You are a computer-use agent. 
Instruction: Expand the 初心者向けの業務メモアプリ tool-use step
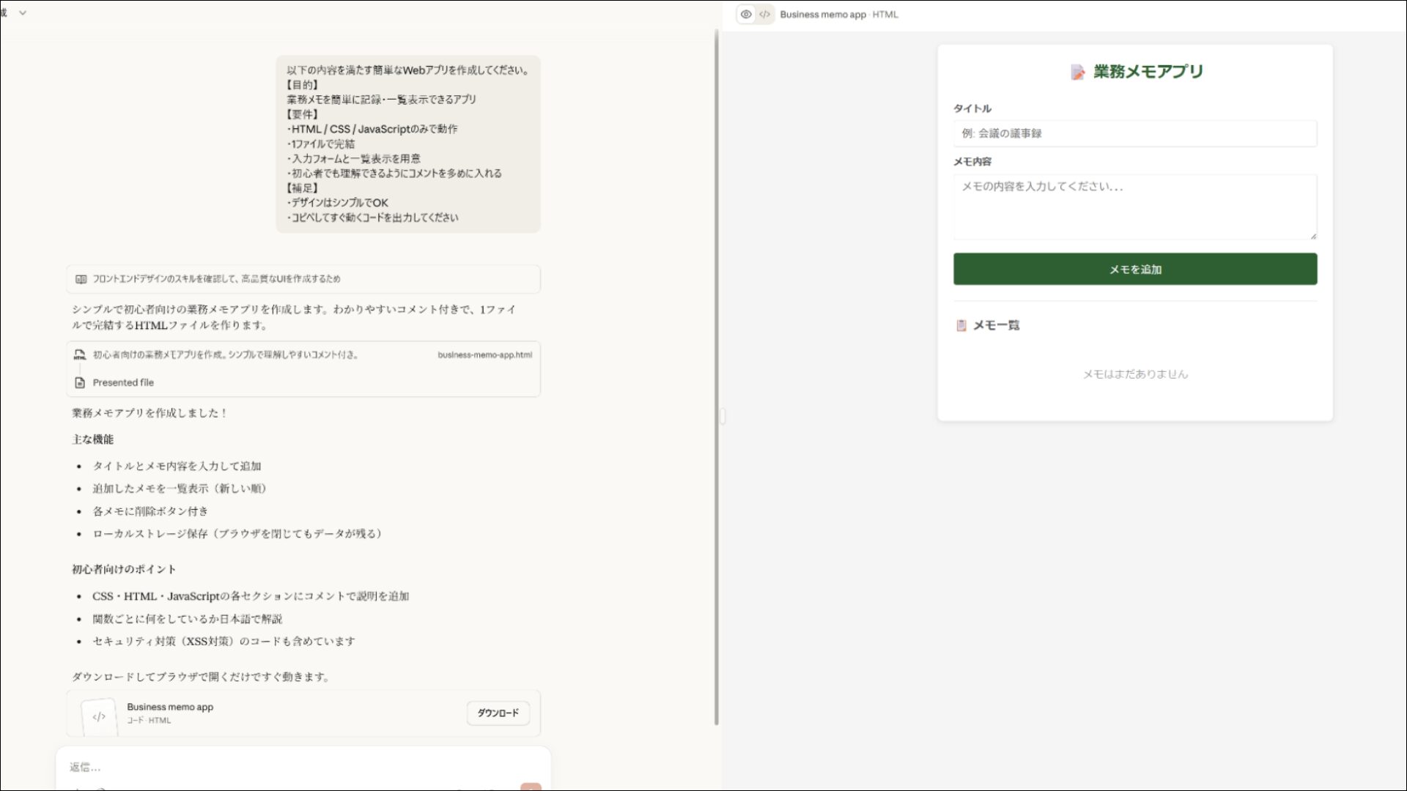coord(224,354)
